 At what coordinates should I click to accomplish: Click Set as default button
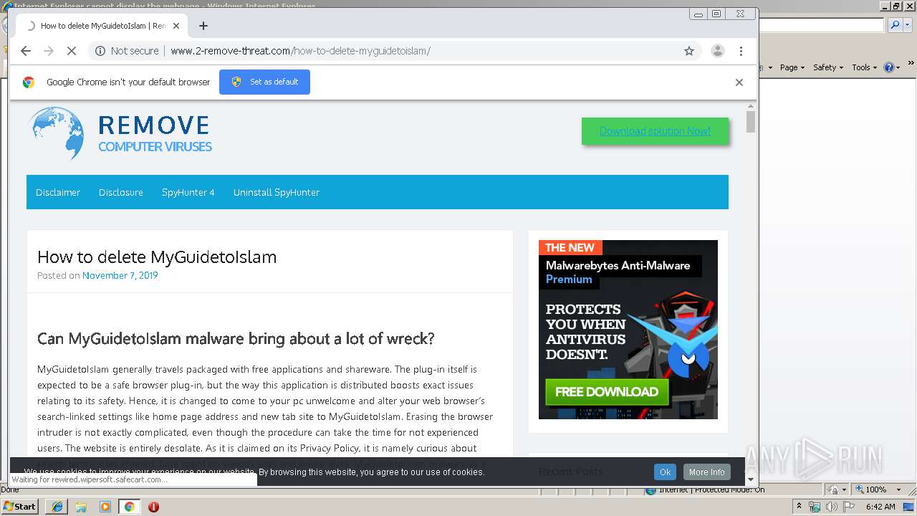[265, 82]
